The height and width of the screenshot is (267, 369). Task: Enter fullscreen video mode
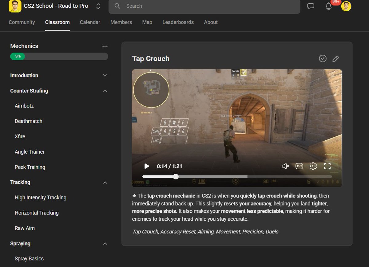[327, 166]
